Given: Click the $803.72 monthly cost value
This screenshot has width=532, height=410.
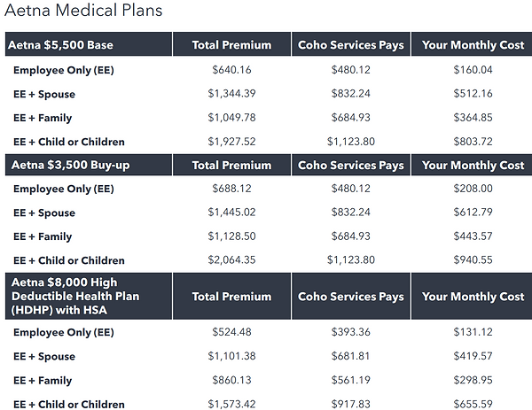Looking at the screenshot, I should pyautogui.click(x=473, y=141).
